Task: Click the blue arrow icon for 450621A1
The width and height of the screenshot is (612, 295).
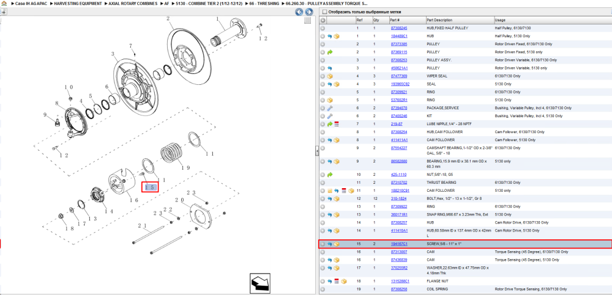Action: click(x=330, y=68)
